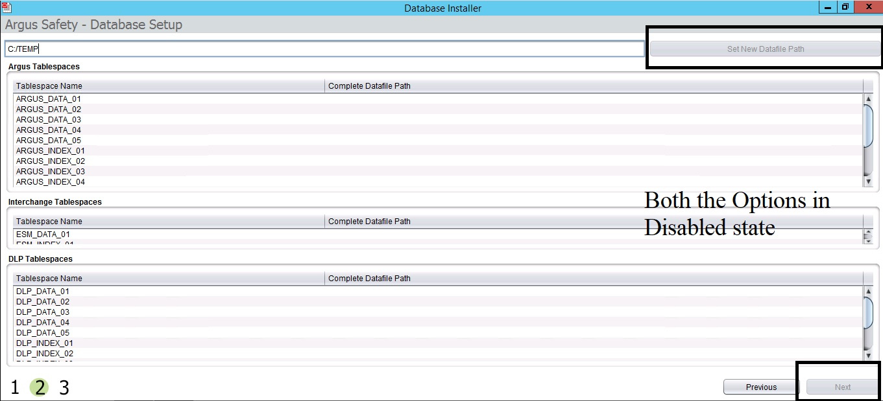Screen dimensions: 883x401
Task: Close the Database Installer window
Action: pos(868,7)
